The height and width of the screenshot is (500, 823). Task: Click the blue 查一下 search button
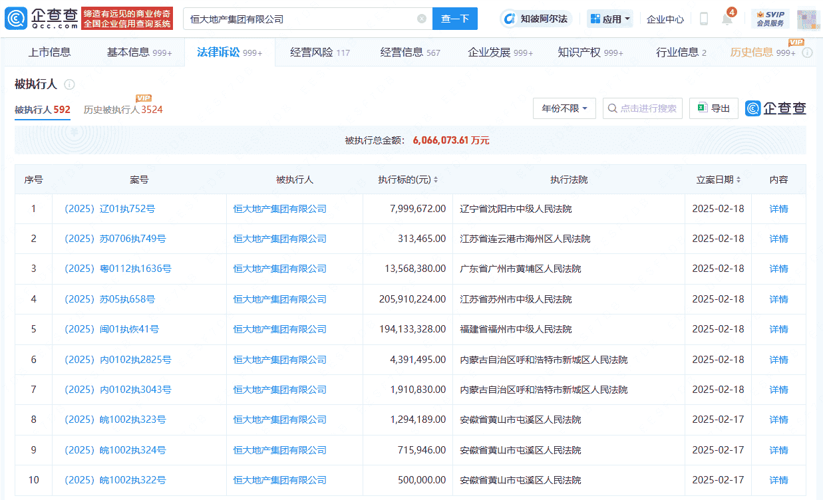click(x=454, y=19)
